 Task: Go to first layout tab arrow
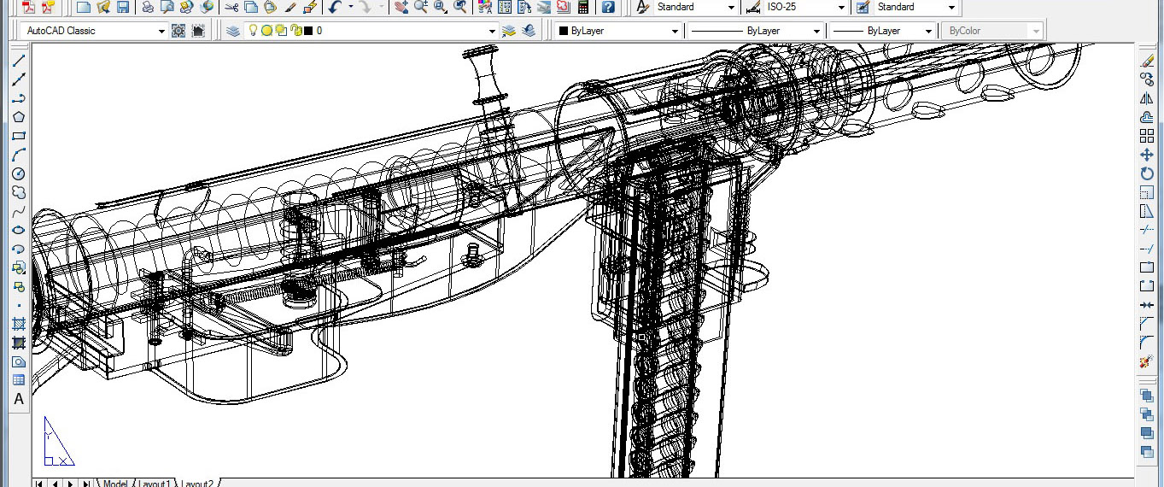[39, 483]
